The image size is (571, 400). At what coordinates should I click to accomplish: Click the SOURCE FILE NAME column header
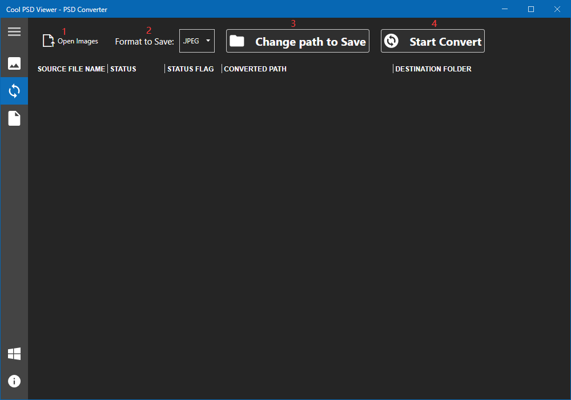point(71,69)
